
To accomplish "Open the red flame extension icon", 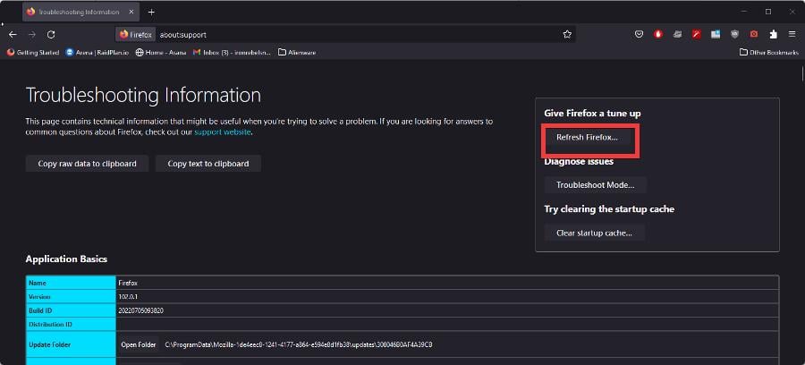I will coord(658,34).
